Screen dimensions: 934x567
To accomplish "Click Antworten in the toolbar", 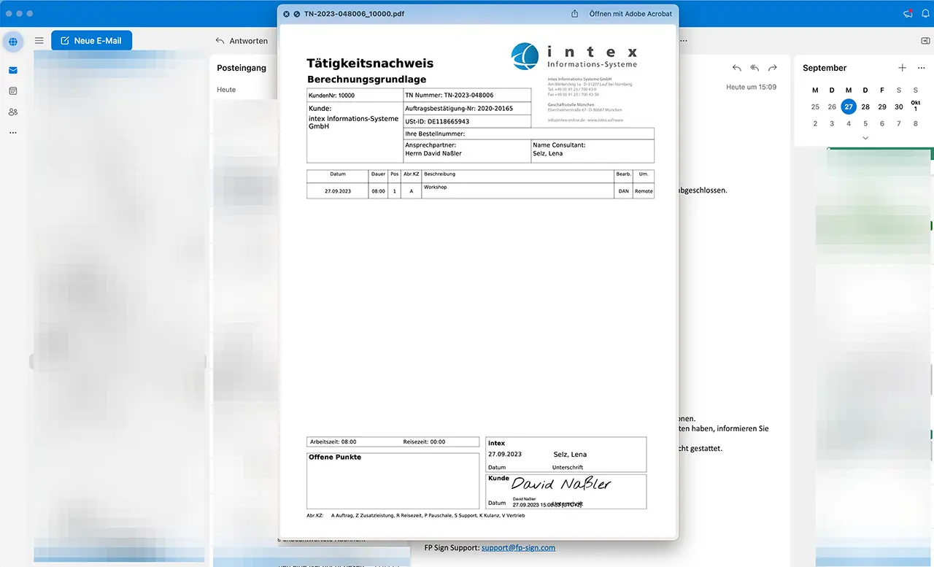I will click(242, 41).
